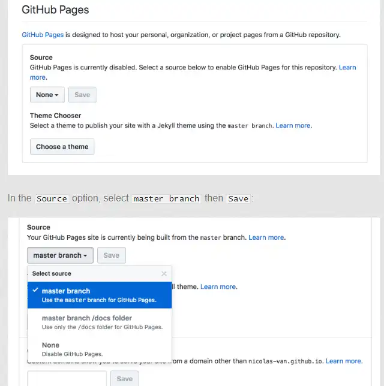Select master branch /docs folder option
Screen dimensions: 384x386
click(x=100, y=322)
